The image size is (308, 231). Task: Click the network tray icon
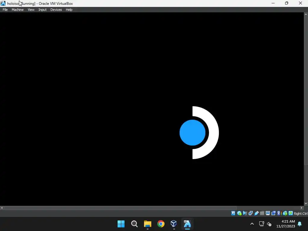pos(261,224)
